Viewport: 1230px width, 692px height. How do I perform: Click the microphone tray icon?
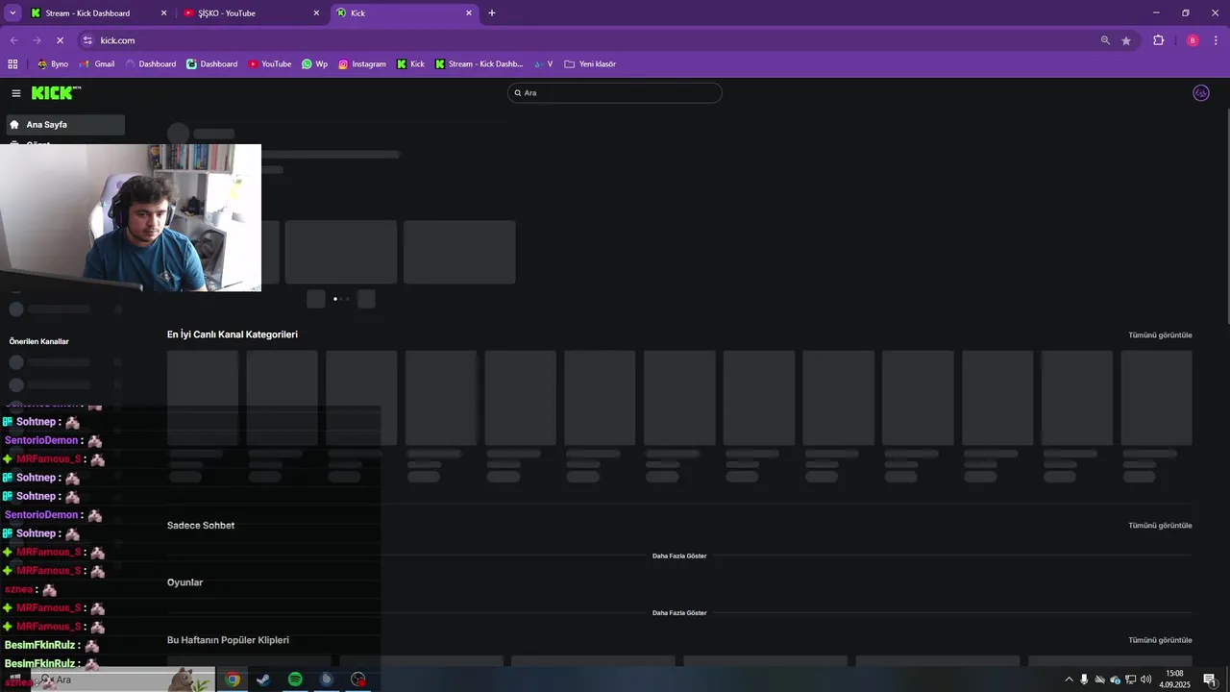click(1084, 680)
